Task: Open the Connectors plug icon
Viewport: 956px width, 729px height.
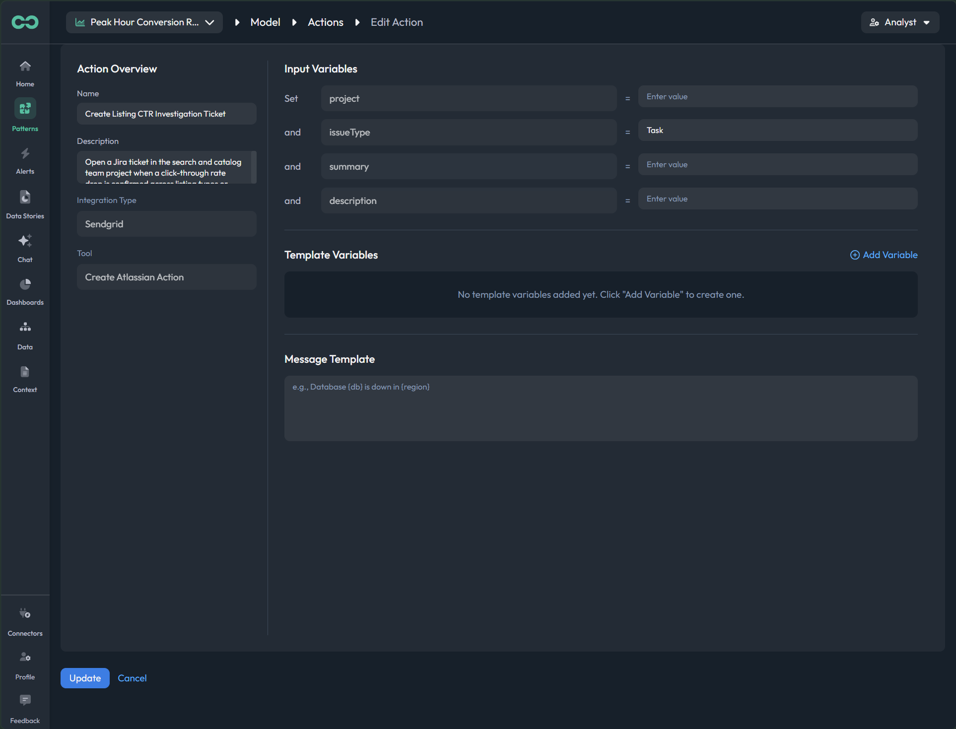Action: tap(25, 613)
